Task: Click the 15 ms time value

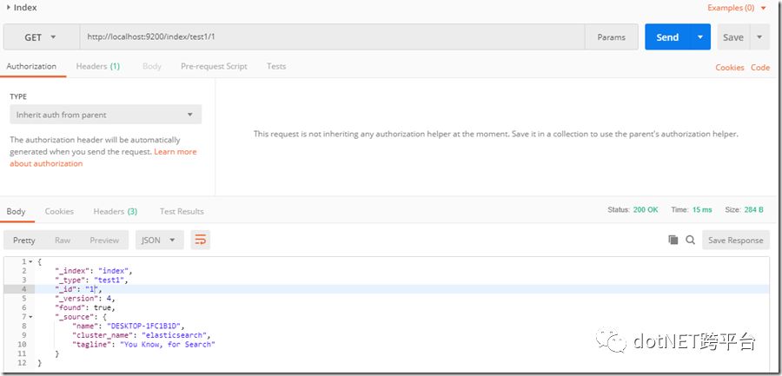Action: (702, 210)
